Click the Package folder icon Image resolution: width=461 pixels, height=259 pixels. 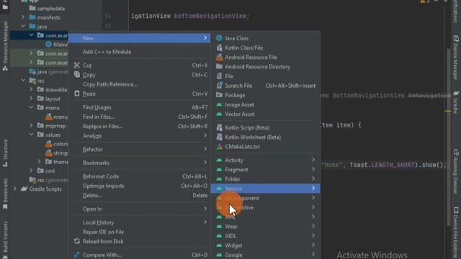[x=219, y=95]
